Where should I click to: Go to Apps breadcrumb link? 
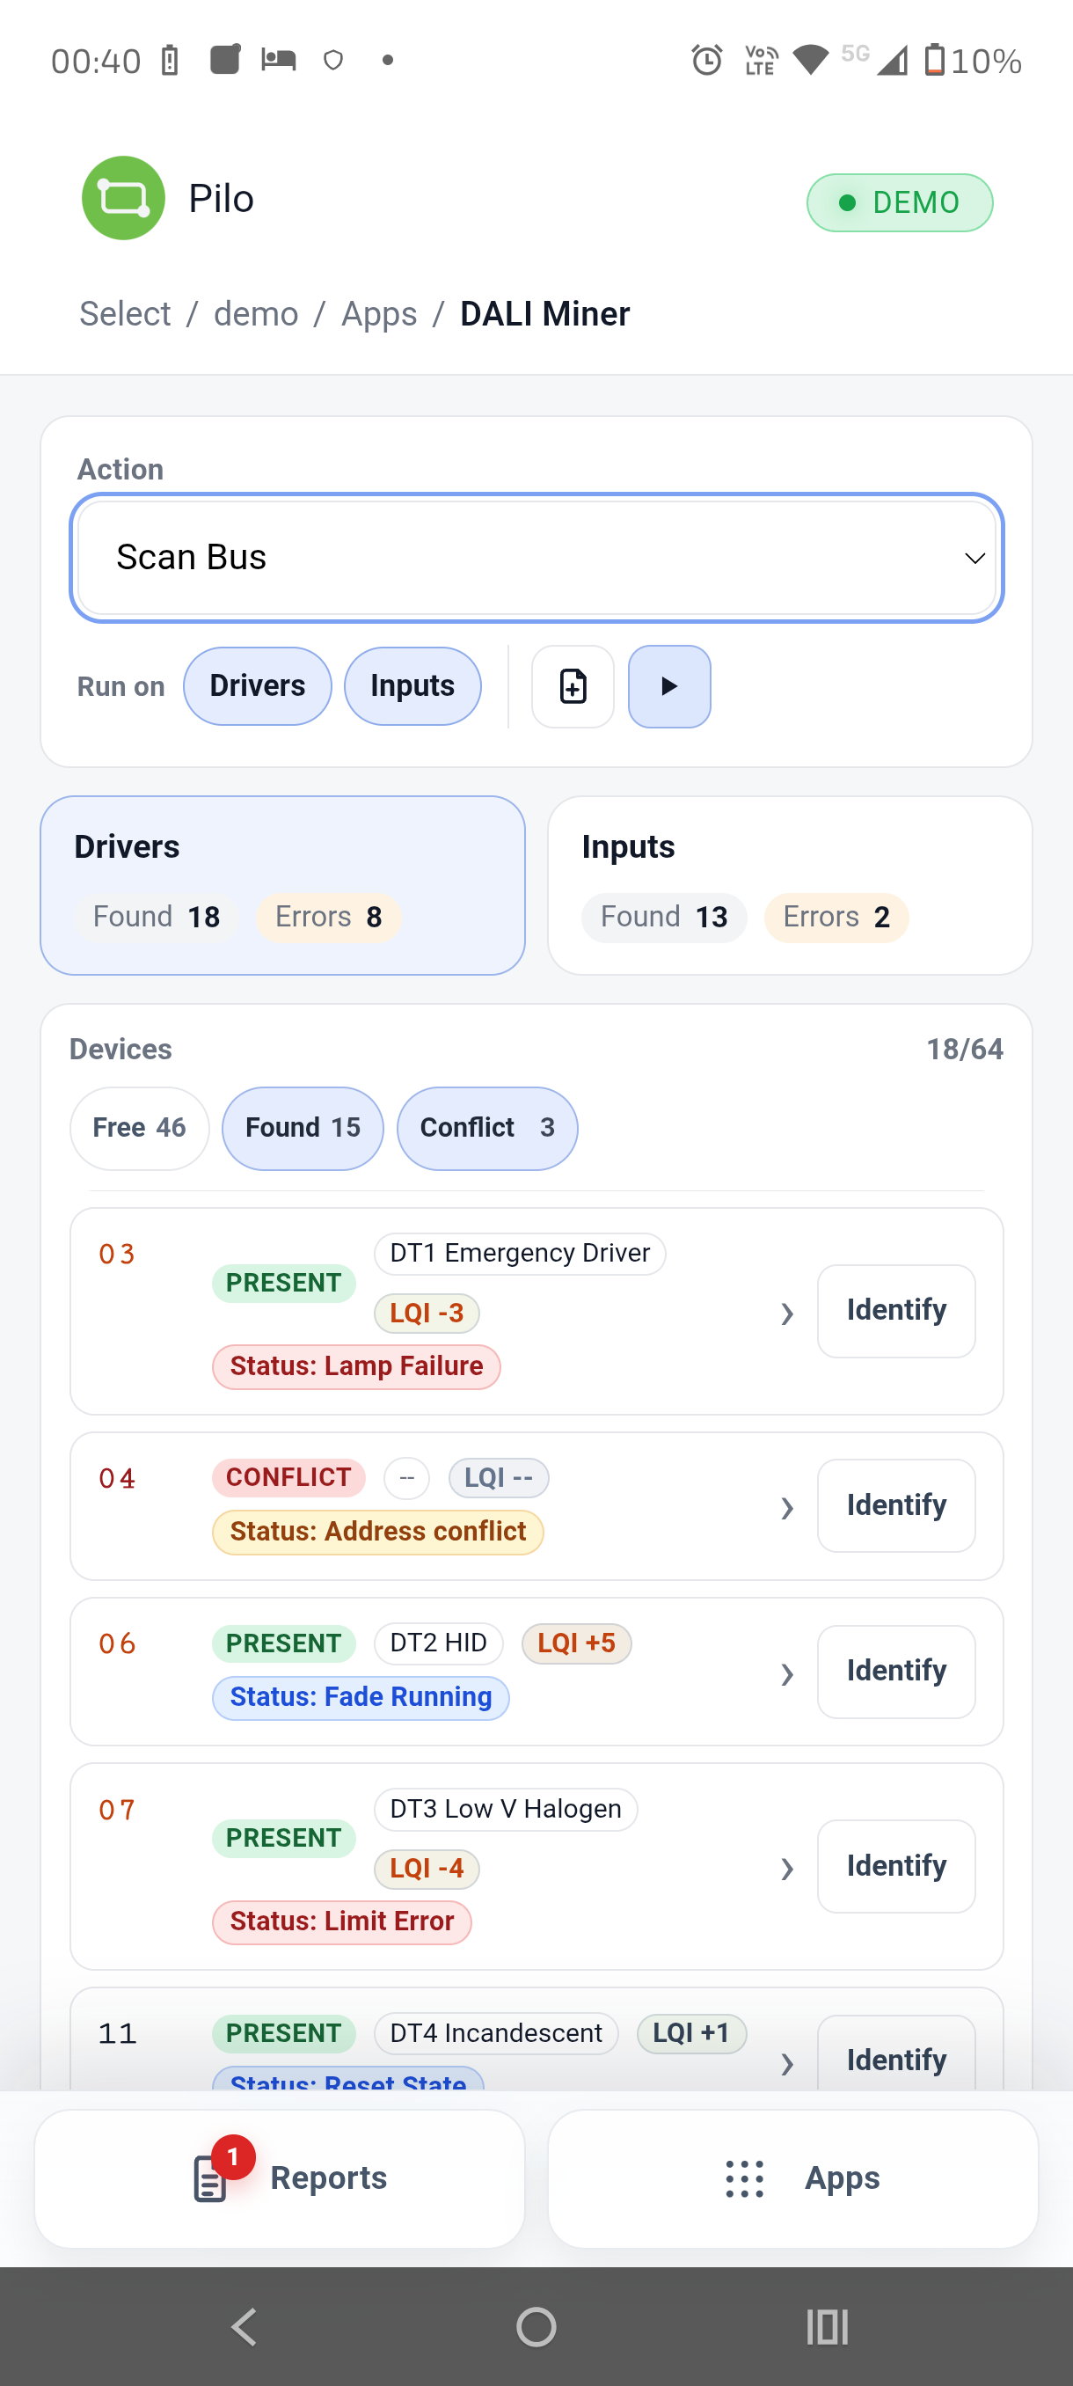(x=380, y=314)
